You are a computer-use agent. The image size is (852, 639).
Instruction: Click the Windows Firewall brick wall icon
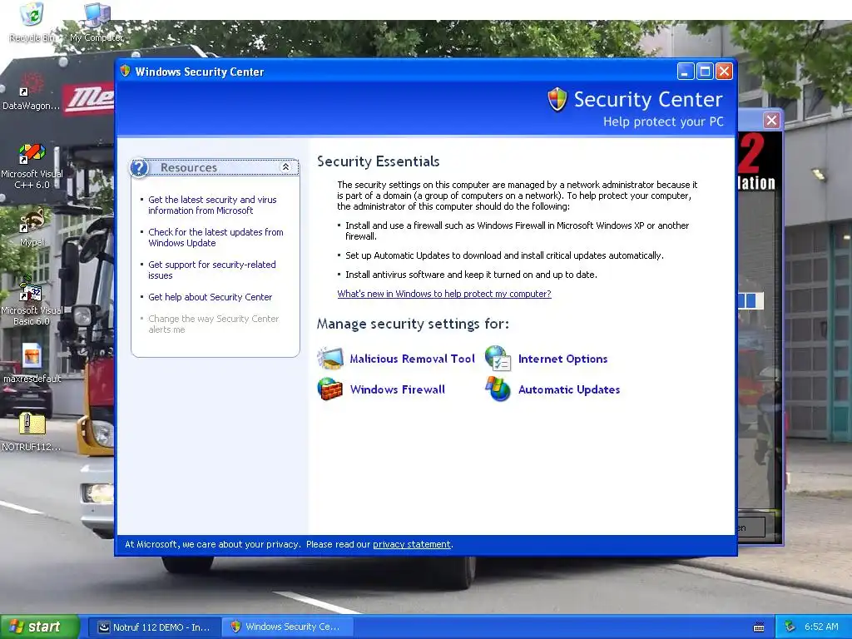(330, 389)
